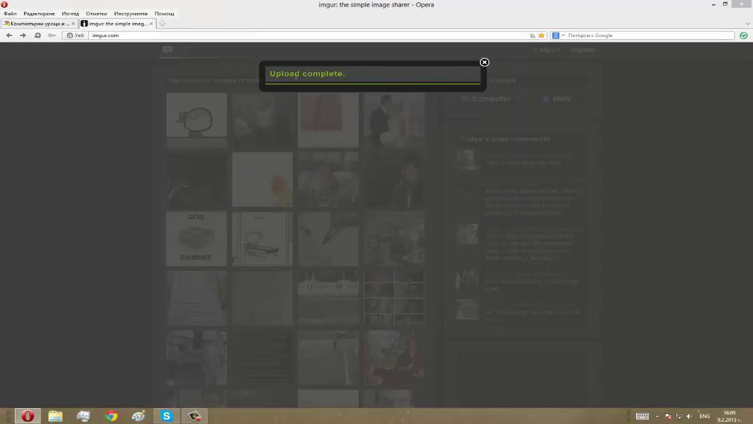Click the RSS feed icon in address bar
The image size is (753, 424).
point(532,35)
